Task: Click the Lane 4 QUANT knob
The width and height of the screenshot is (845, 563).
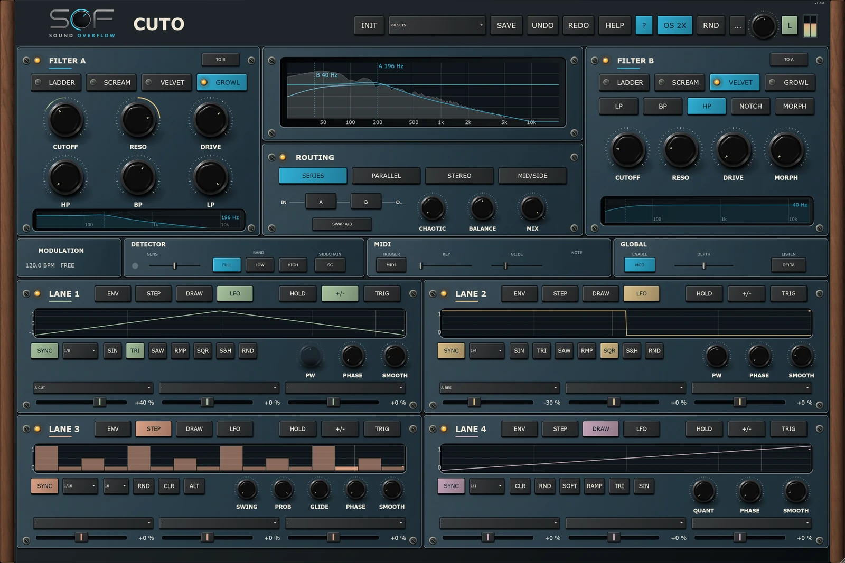Action: click(703, 491)
